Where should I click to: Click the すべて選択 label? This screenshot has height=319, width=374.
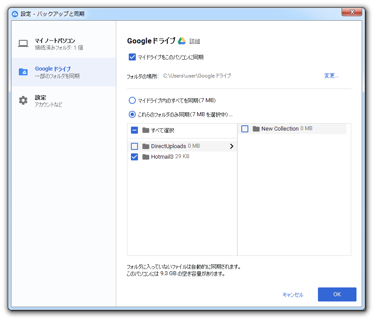coord(162,130)
